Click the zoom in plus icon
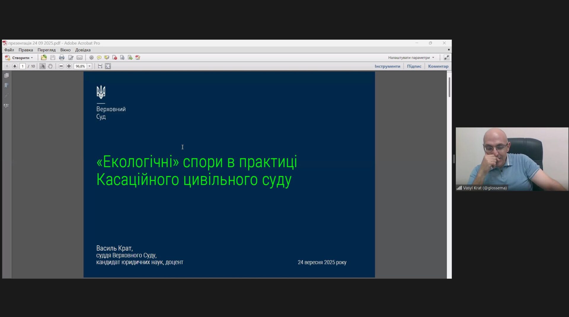Viewport: 569px width, 317px height. [x=69, y=66]
